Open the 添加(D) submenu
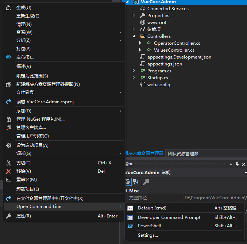 (x=64, y=111)
